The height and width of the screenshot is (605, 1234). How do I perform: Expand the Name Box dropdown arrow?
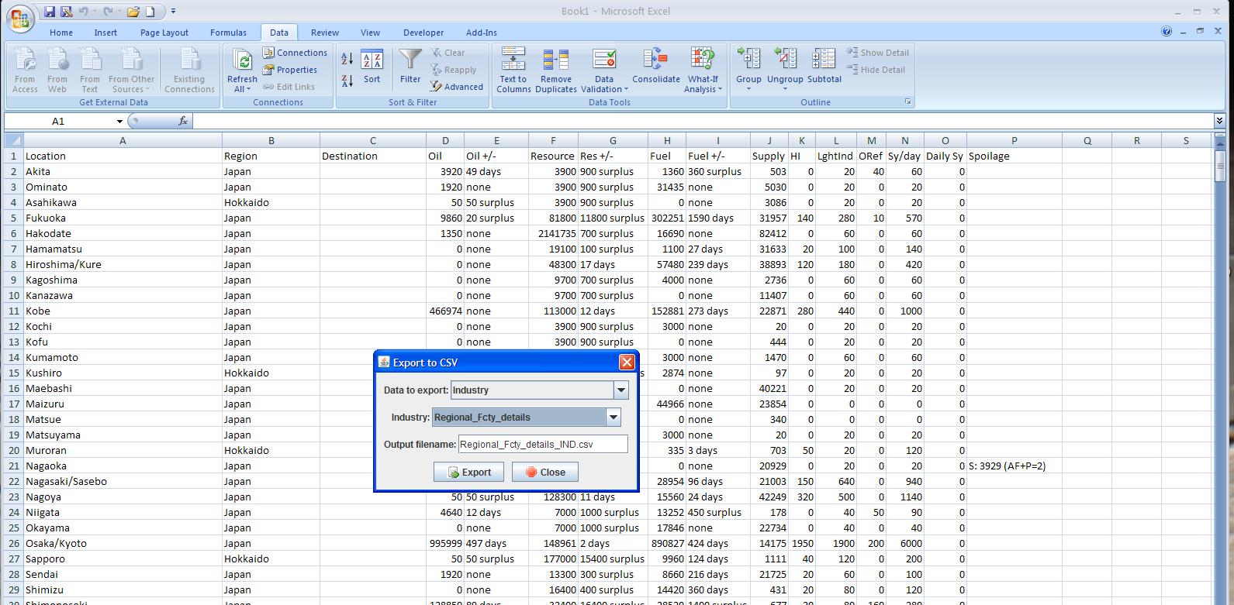point(119,122)
